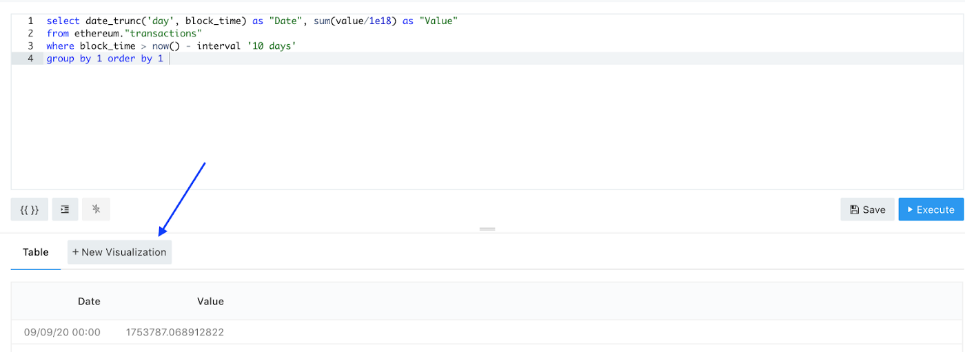The image size is (965, 352).
Task: Click the autocomplete toggle icon button
Action: 96,209
